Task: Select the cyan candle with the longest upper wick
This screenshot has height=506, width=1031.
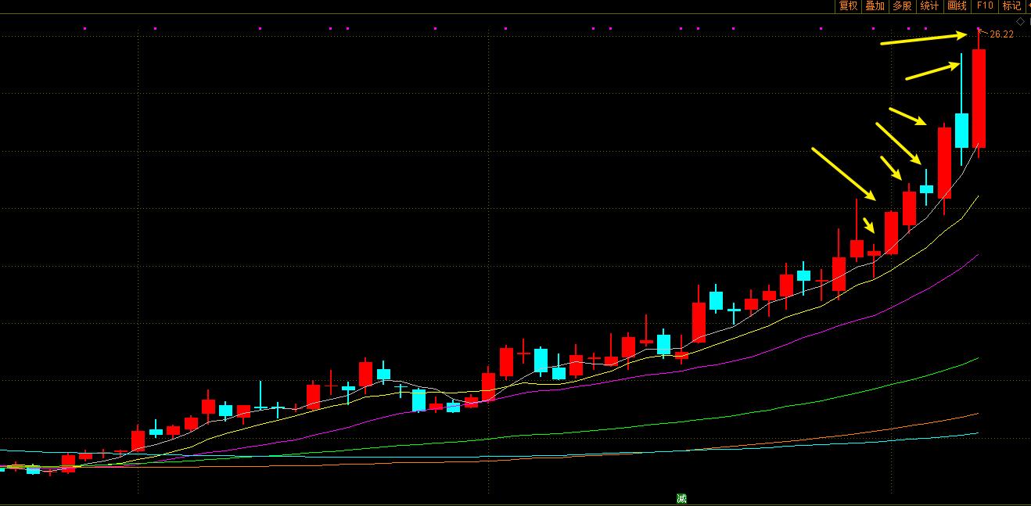Action: pos(961,130)
